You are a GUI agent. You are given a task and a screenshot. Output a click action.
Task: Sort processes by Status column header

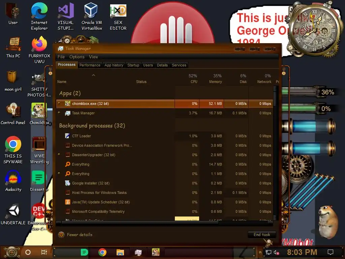141,82
